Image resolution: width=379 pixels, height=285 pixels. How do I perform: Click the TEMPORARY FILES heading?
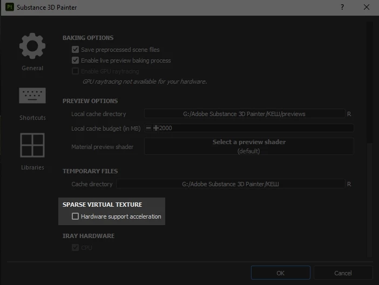click(x=90, y=171)
